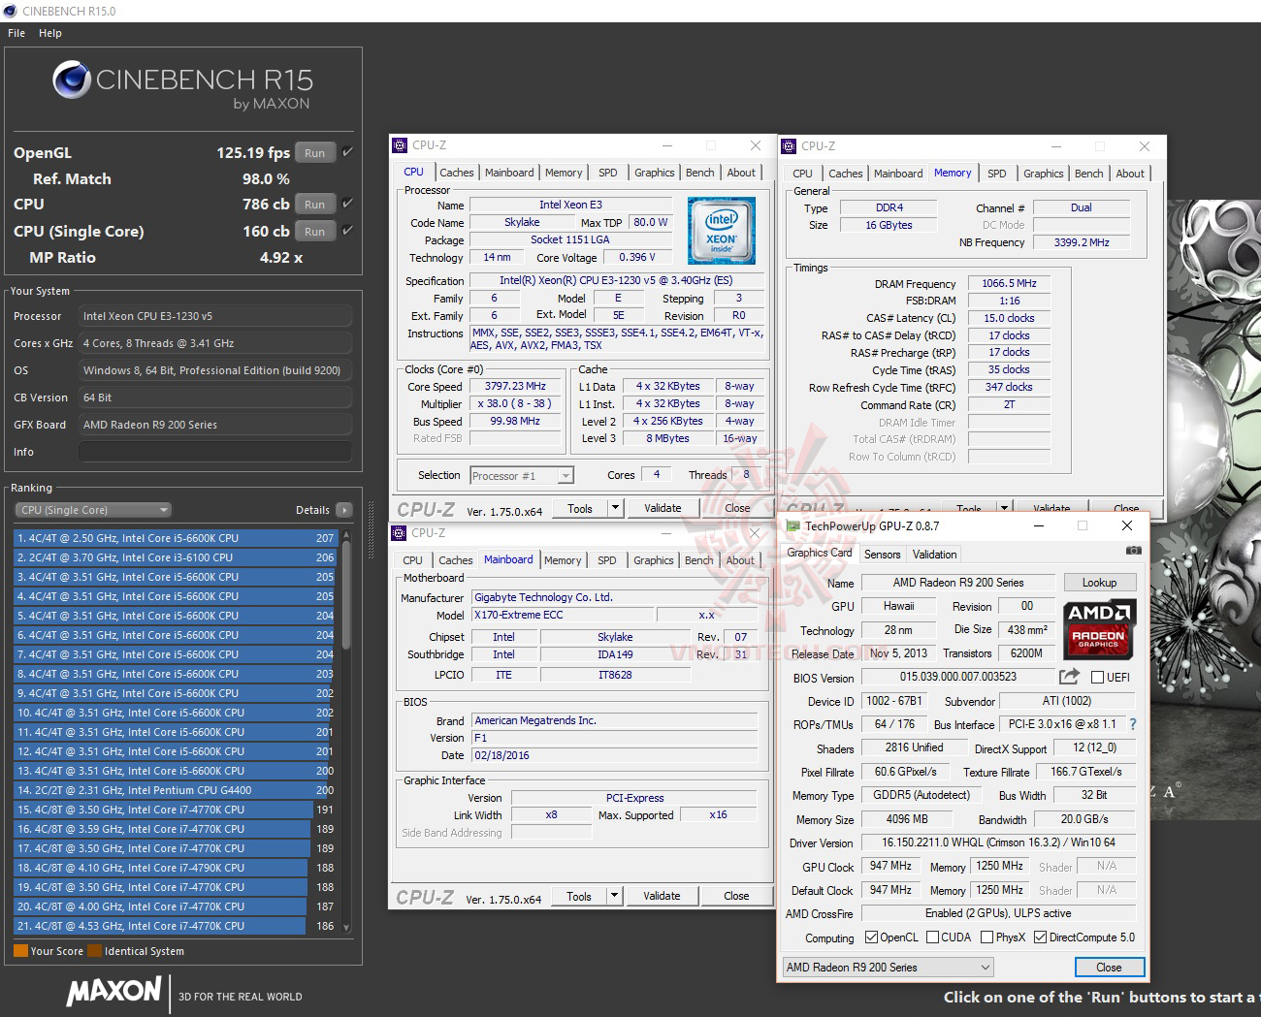Toggle the OpenCL checkbox in GPU-Z
1261x1017 pixels.
point(871,938)
